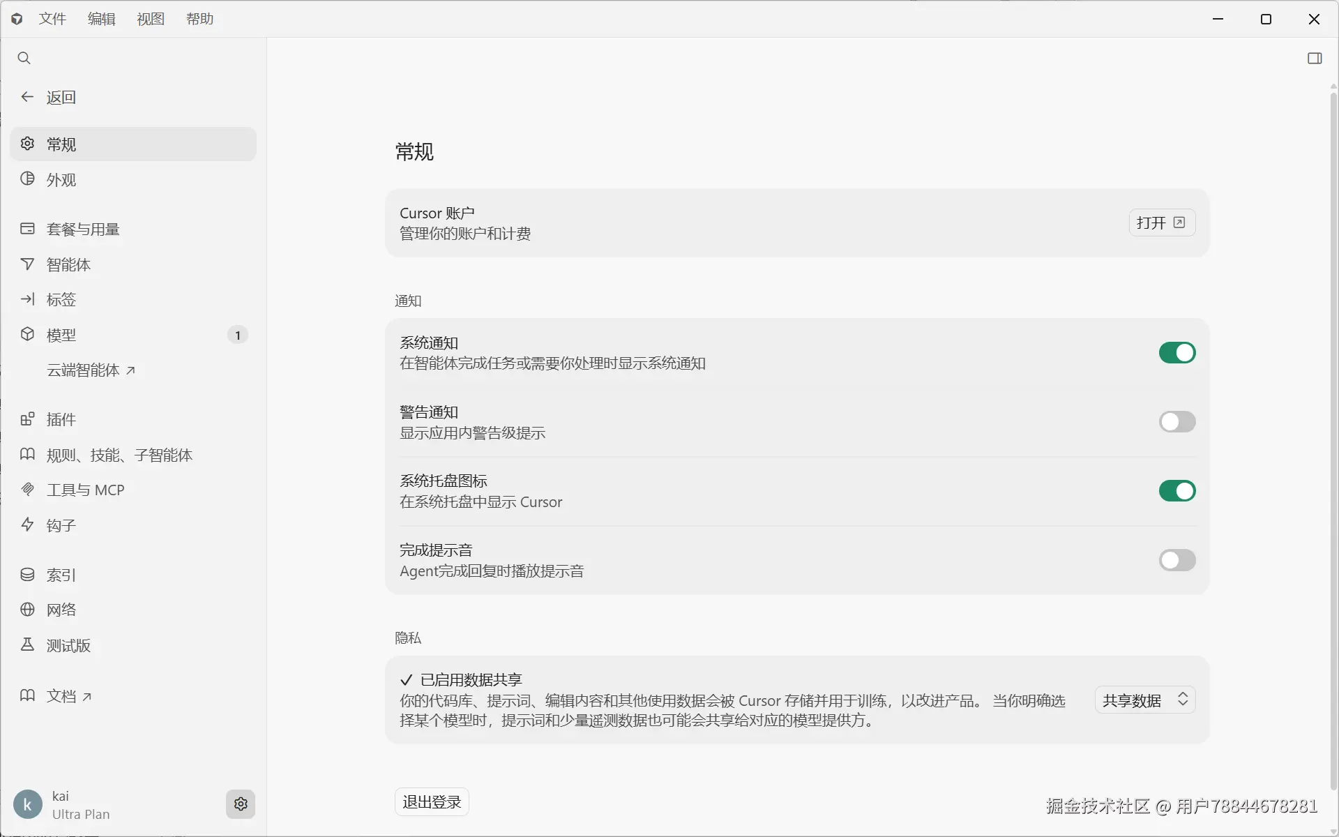This screenshot has height=837, width=1339.
Task: Open the 视图 (View) menu
Action: [x=151, y=19]
